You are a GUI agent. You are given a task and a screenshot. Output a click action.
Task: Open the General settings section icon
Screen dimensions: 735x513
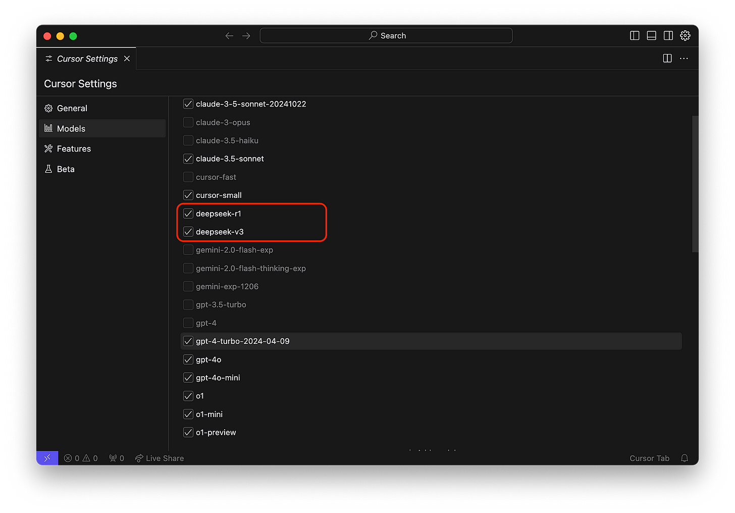pos(48,108)
